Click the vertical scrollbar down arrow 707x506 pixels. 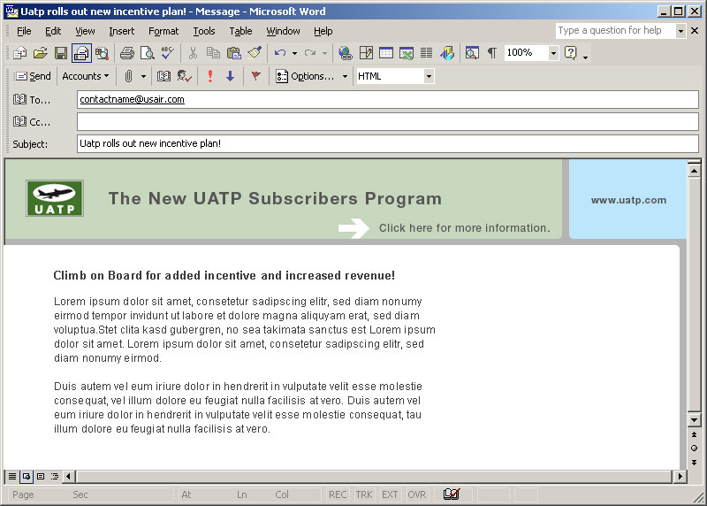point(694,419)
